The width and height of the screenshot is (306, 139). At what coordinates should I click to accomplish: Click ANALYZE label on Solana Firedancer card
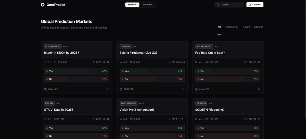[x=129, y=89]
